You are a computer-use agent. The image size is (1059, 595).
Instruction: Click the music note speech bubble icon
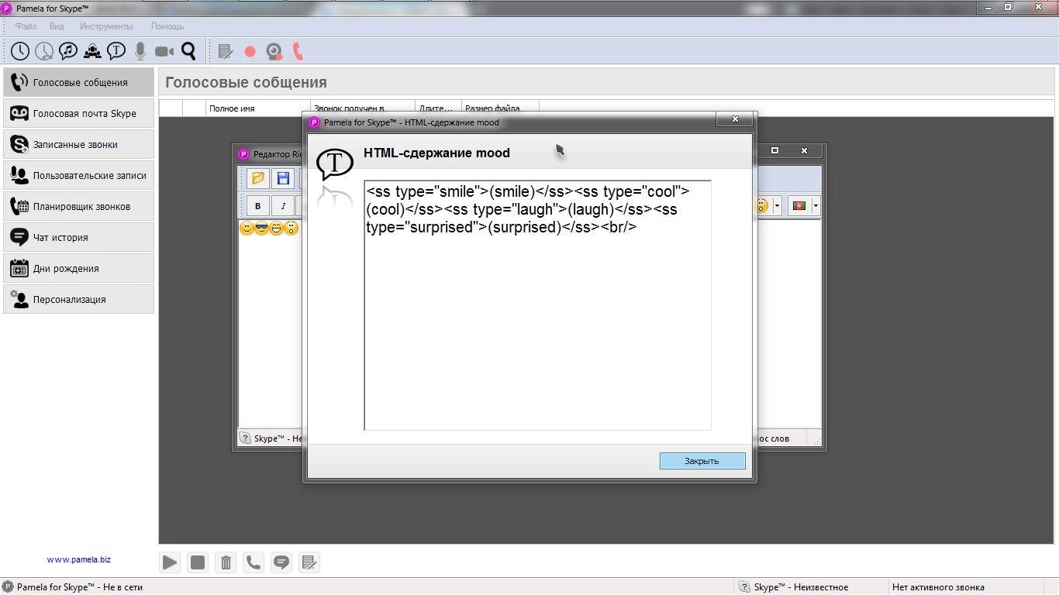coord(68,51)
